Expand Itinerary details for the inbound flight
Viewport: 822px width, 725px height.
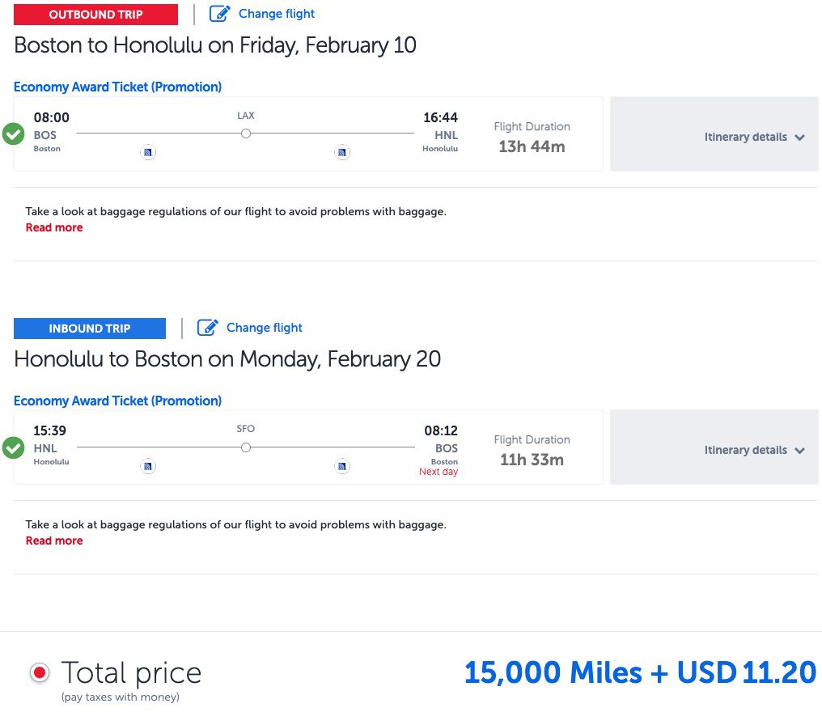click(x=753, y=449)
